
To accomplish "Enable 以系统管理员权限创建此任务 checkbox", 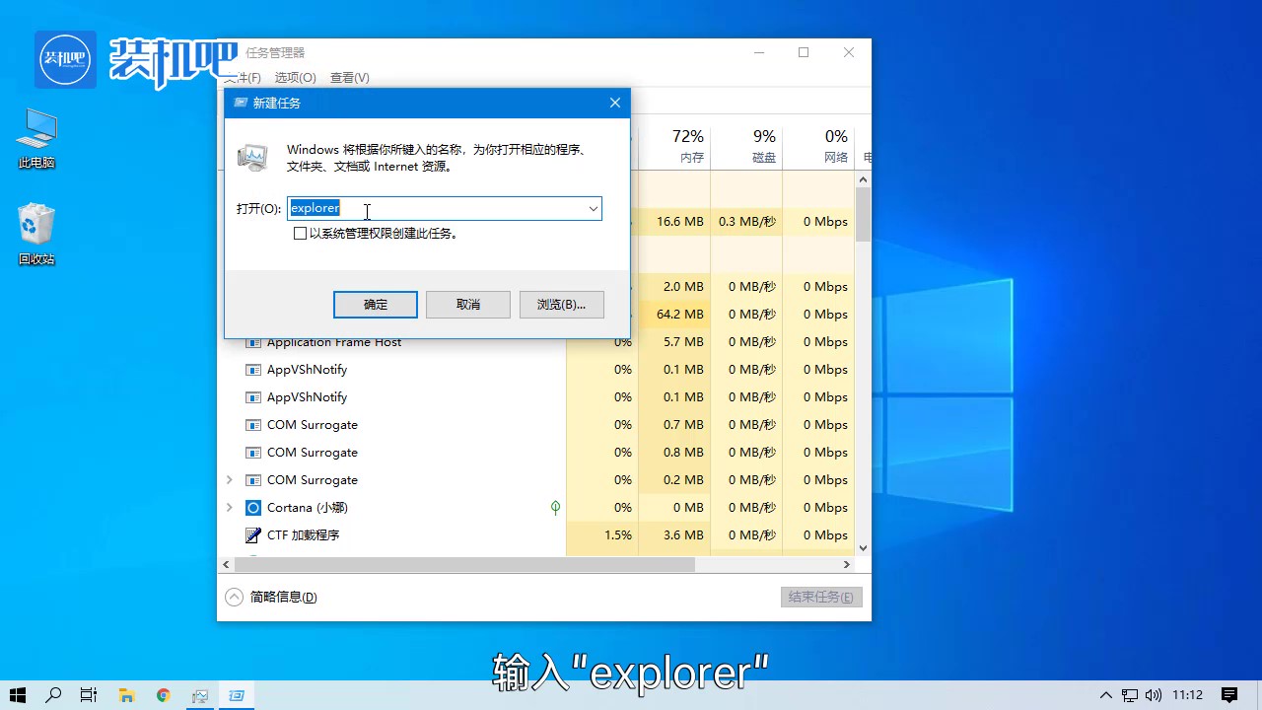I will (301, 233).
